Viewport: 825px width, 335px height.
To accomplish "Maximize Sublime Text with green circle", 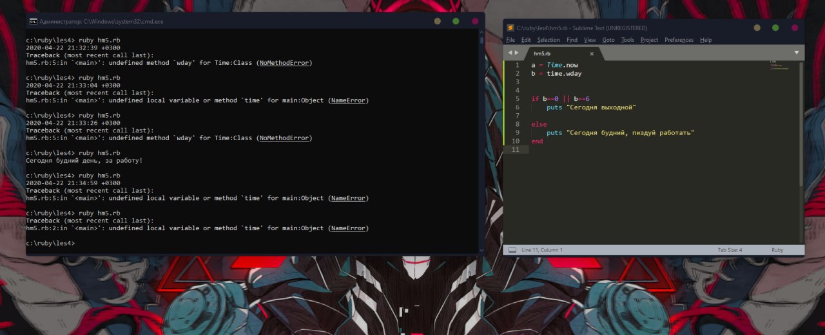I will pos(775,28).
